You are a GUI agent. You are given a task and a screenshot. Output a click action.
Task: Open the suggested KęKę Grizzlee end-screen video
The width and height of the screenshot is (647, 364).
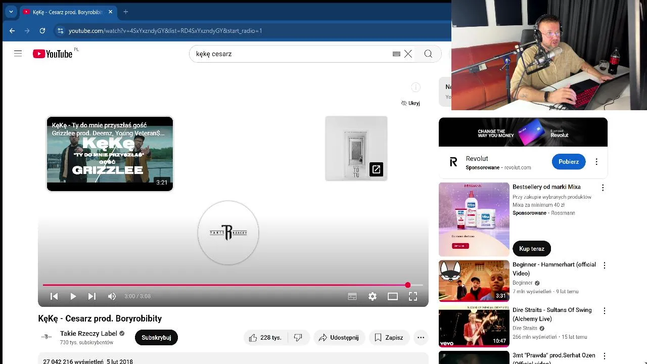point(110,154)
